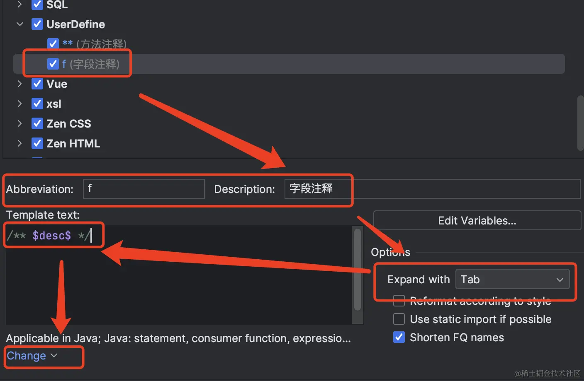Open the Change context dropdown link

coord(32,356)
